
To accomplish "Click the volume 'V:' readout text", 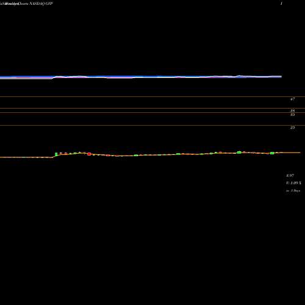I will click(x=293, y=183).
